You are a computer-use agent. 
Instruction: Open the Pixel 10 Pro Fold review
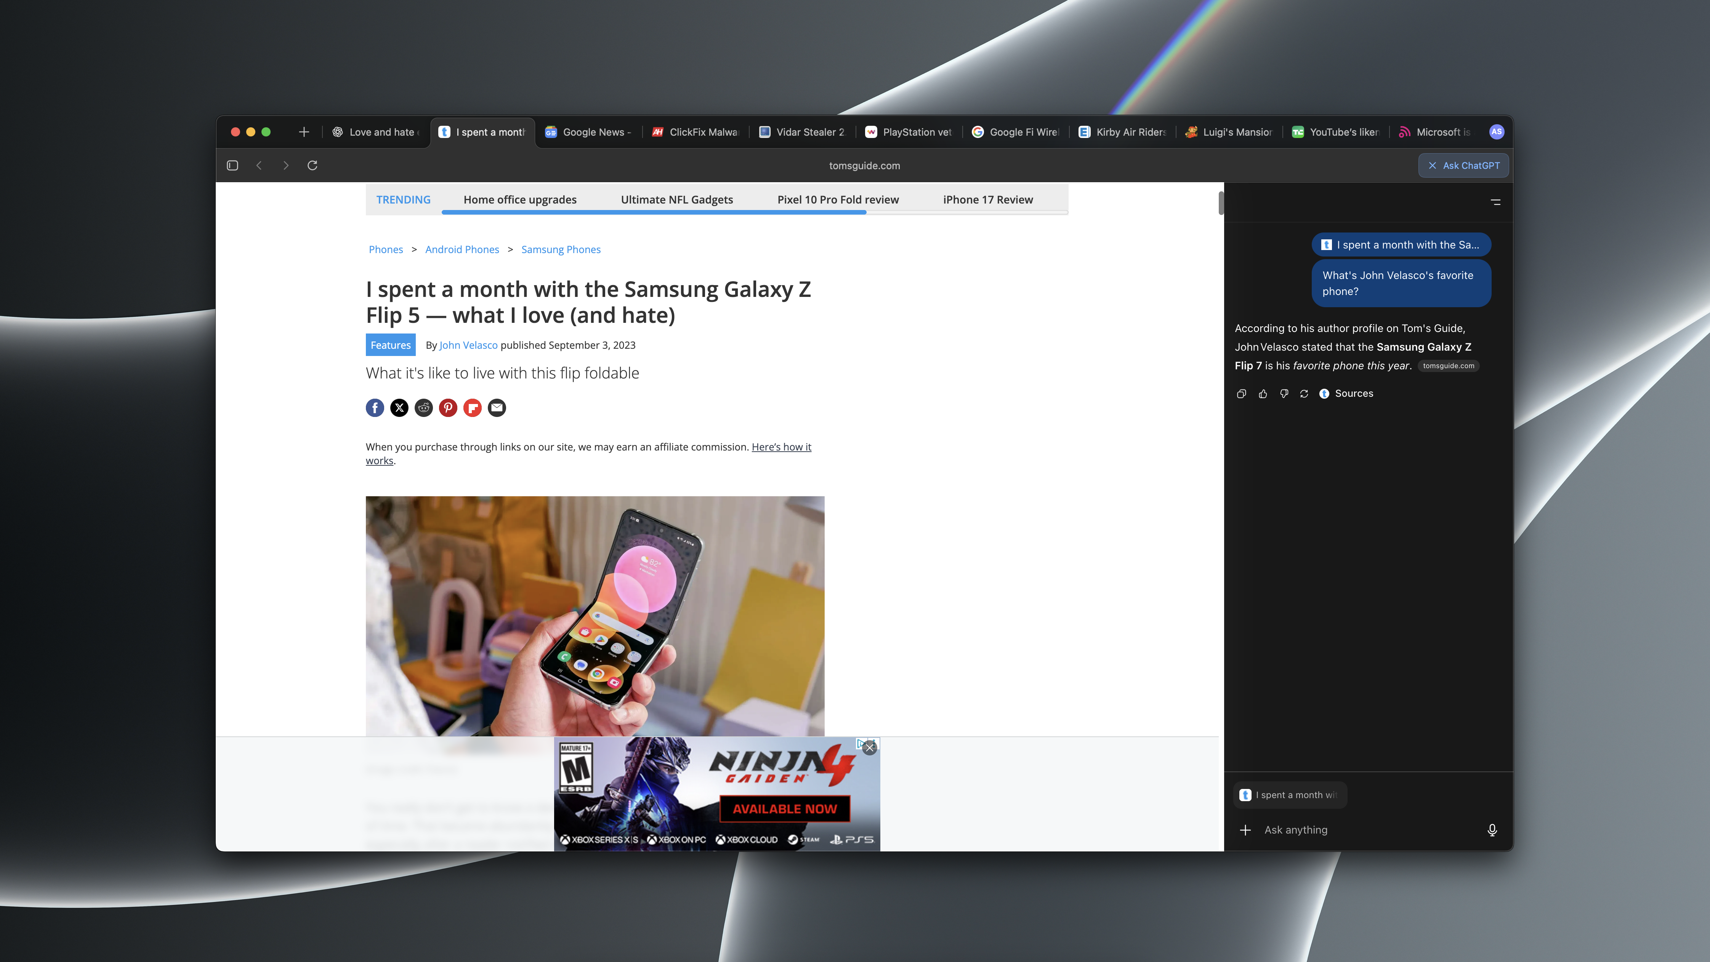click(x=838, y=200)
